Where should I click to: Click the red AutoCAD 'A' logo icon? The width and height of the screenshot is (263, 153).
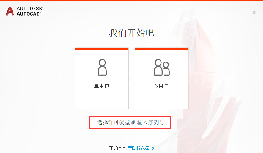pos(10,11)
